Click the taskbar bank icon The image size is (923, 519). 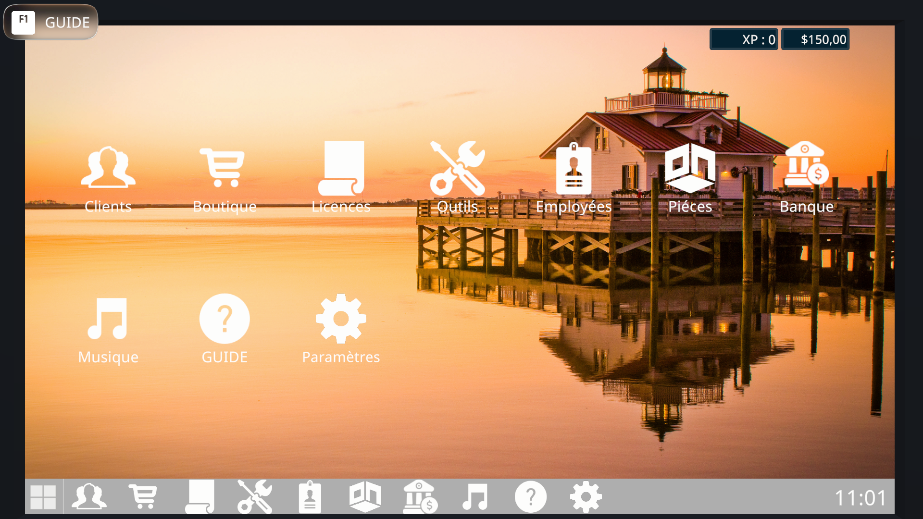tap(420, 497)
